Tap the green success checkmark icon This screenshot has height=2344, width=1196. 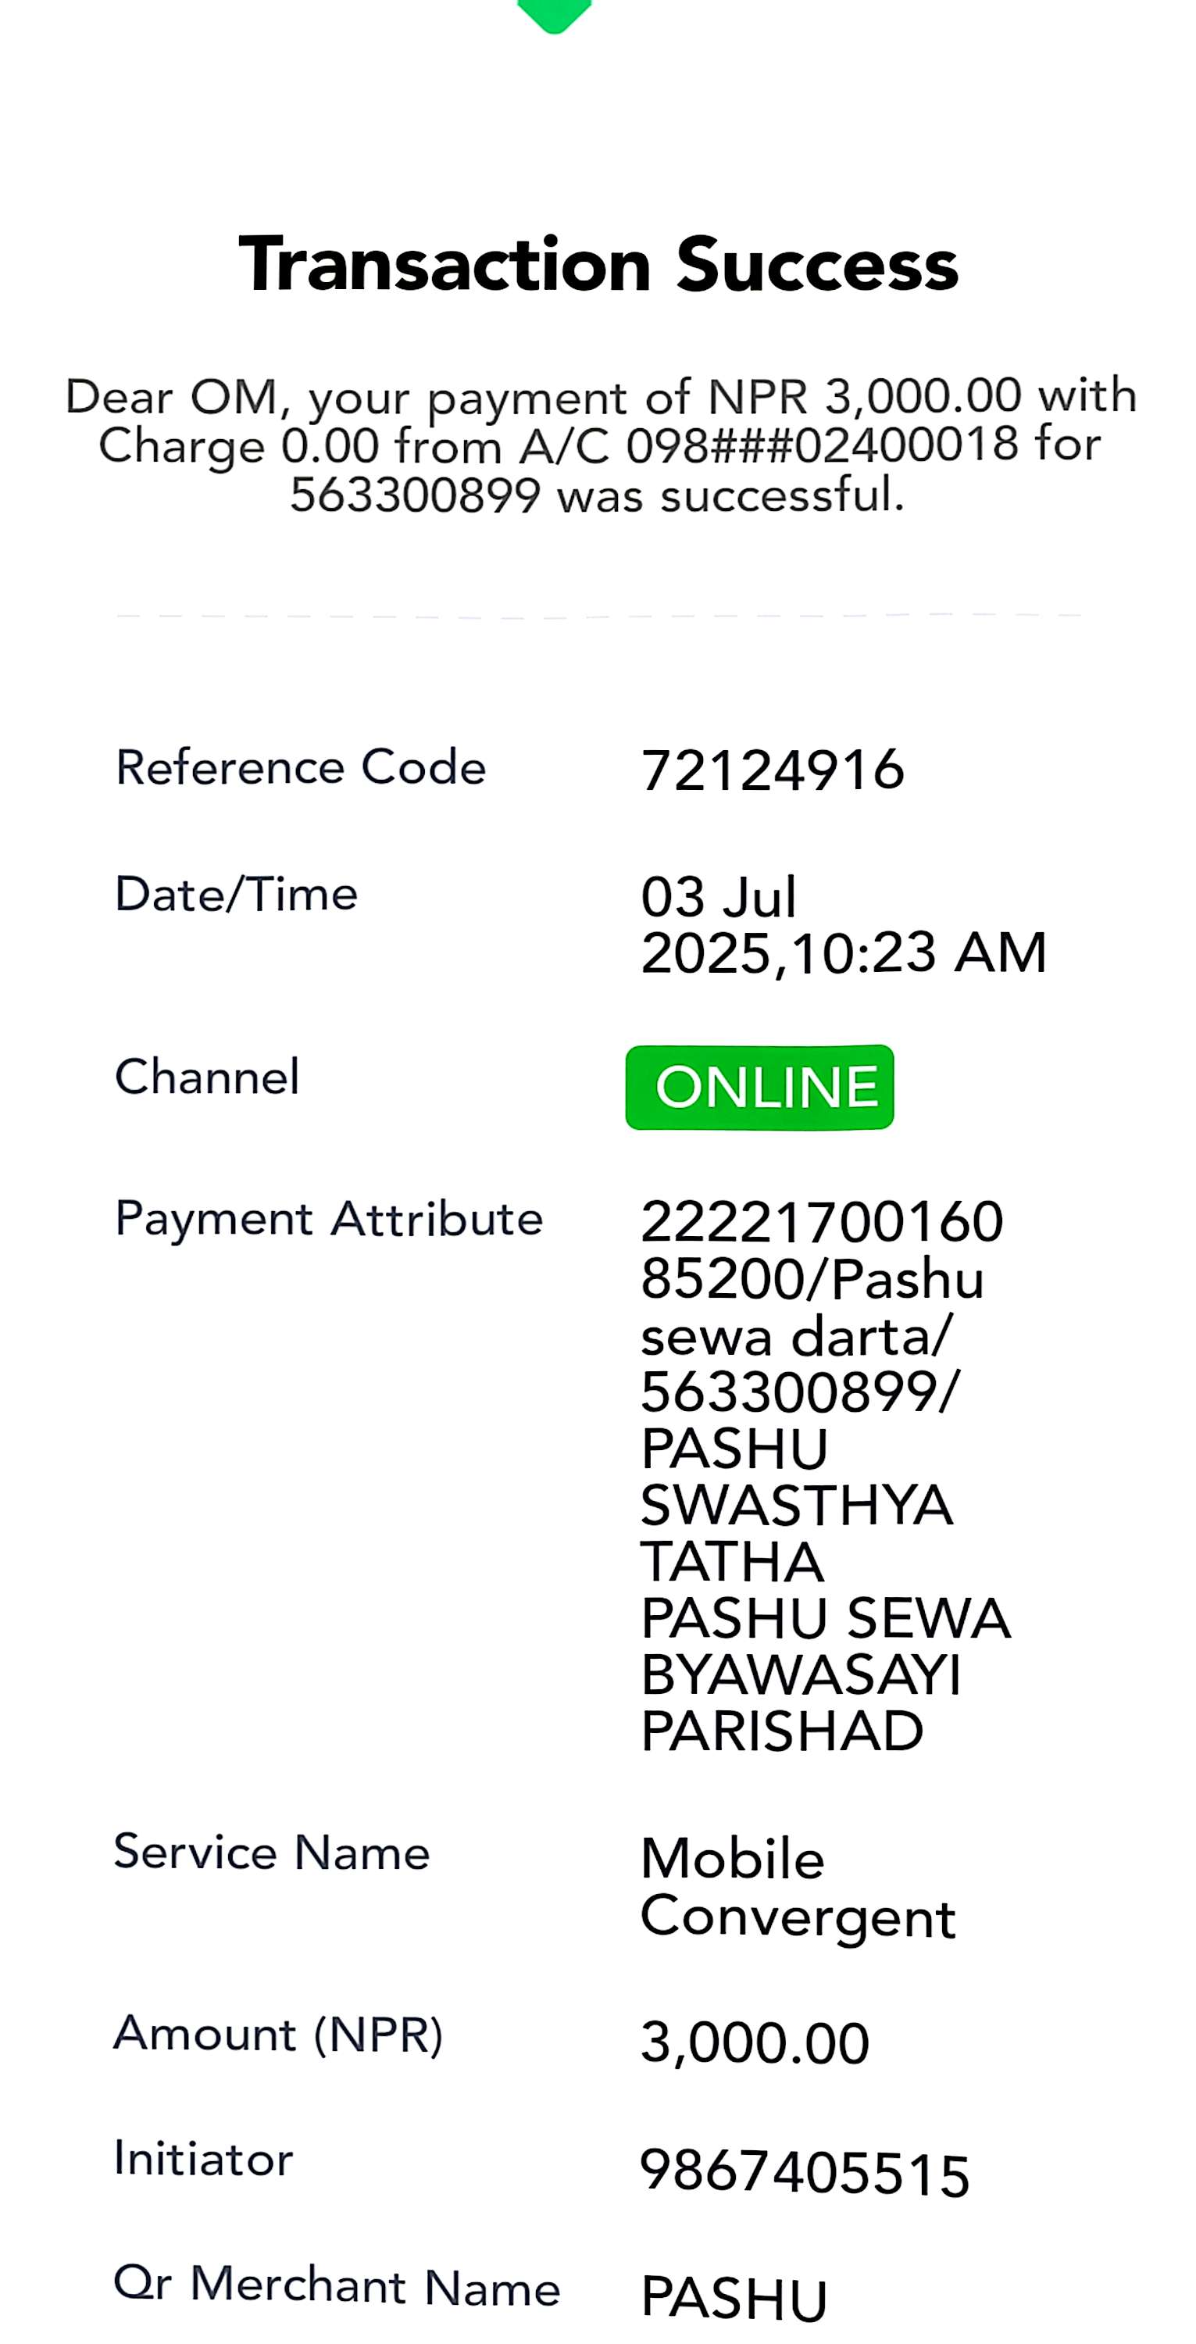(x=554, y=15)
